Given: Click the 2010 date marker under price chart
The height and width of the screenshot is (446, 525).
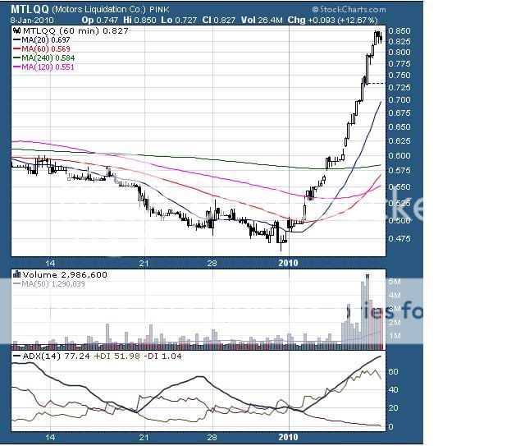Looking at the screenshot, I should (289, 262).
